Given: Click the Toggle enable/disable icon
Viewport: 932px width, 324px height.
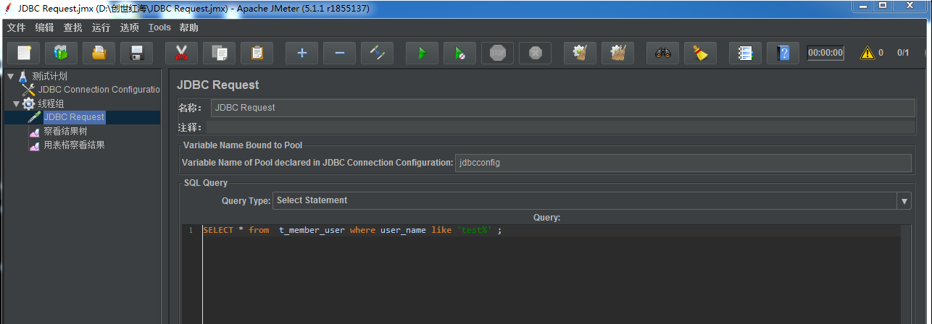Looking at the screenshot, I should [x=377, y=53].
